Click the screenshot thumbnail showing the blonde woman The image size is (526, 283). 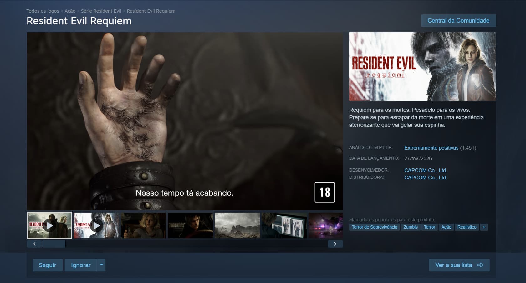[143, 225]
